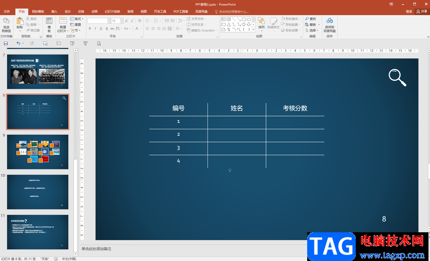Open the font size dropdown
The height and width of the screenshot is (261, 430).
(x=122, y=21)
